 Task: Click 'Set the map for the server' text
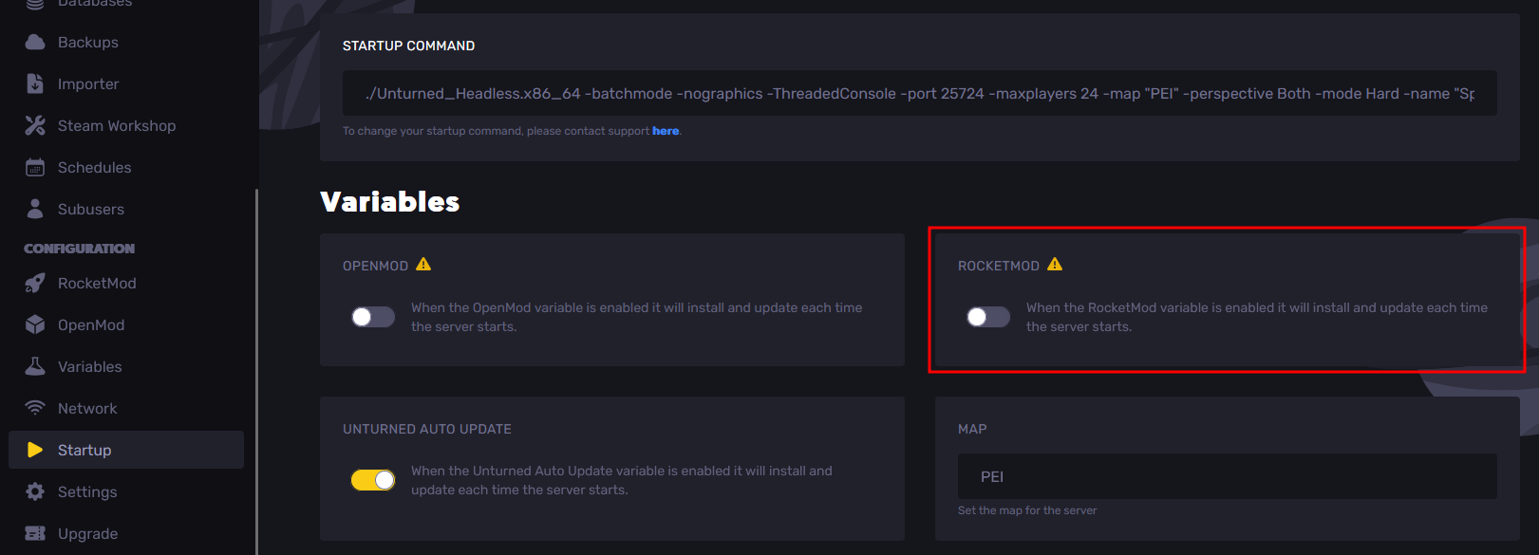[1027, 510]
